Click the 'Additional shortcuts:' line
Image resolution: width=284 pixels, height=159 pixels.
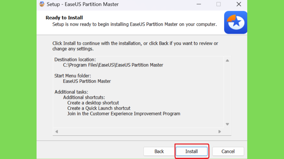[x=84, y=97]
